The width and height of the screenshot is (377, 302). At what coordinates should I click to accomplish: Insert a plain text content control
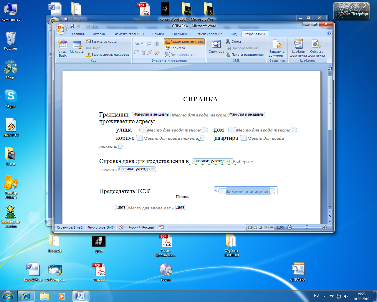(x=143, y=44)
